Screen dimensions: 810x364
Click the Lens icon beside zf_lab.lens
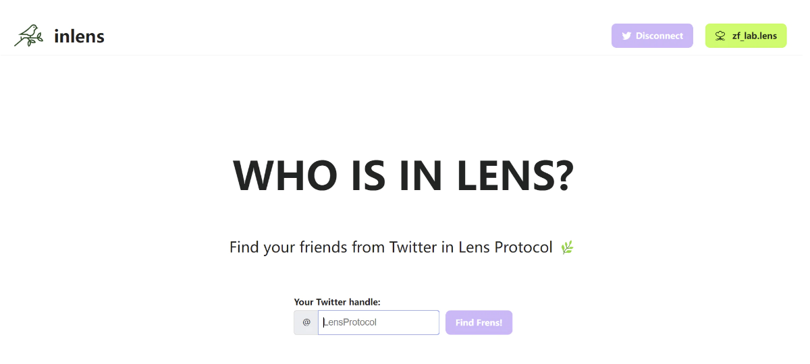point(720,36)
